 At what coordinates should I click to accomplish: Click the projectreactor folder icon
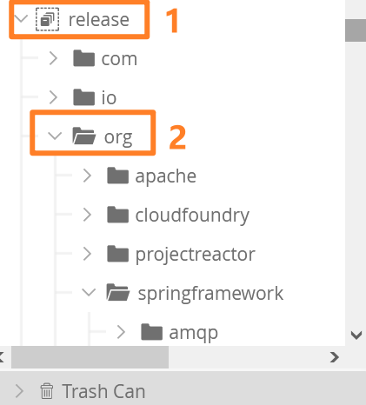[117, 254]
